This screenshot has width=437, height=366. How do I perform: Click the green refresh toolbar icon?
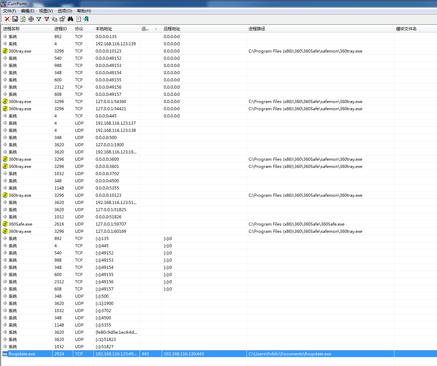click(x=23, y=19)
